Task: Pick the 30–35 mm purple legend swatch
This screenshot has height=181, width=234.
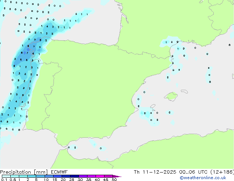Action: 83,176
